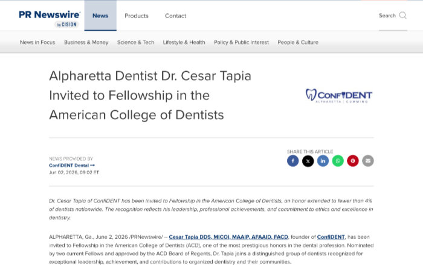
Task: Click the 'by CISION' badge
Action: coord(66,25)
